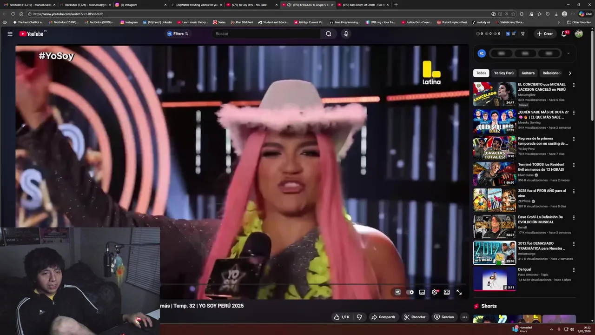The width and height of the screenshot is (595, 335).
Task: Dislike the video
Action: coord(359,317)
